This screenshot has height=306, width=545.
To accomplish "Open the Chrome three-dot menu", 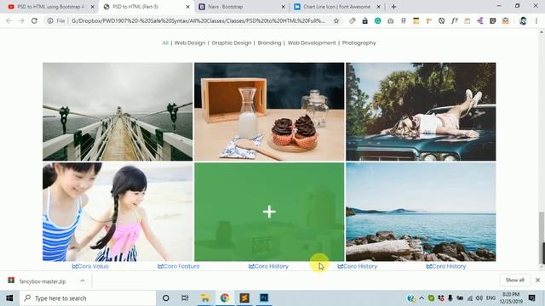I will click(536, 20).
